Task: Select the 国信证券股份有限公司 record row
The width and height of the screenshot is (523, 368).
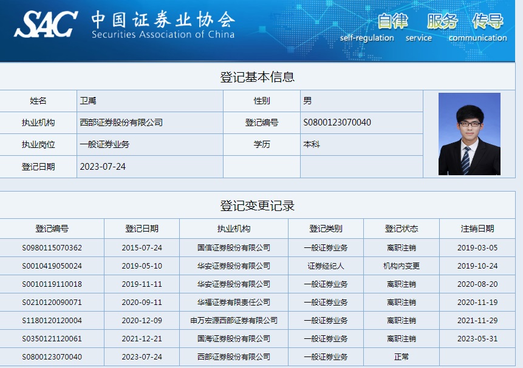Action: coord(234,248)
